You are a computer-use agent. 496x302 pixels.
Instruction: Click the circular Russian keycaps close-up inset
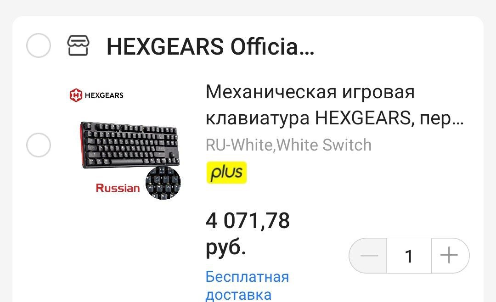pos(163,183)
